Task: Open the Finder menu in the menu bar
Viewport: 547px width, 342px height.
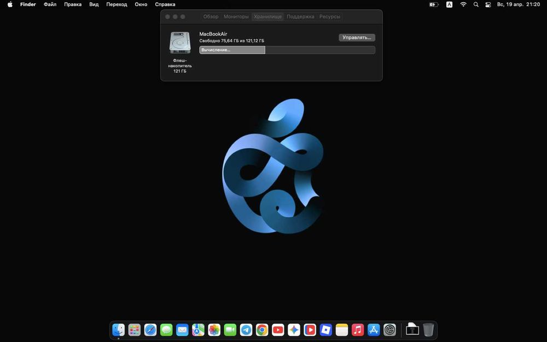Action: (x=28, y=4)
